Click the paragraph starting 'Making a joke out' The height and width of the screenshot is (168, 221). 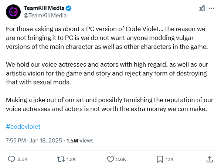pyautogui.click(x=109, y=104)
